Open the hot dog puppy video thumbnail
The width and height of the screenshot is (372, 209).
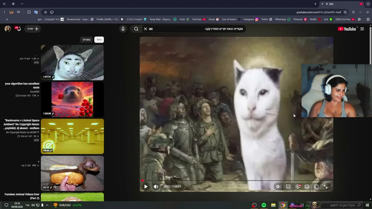coord(72,173)
